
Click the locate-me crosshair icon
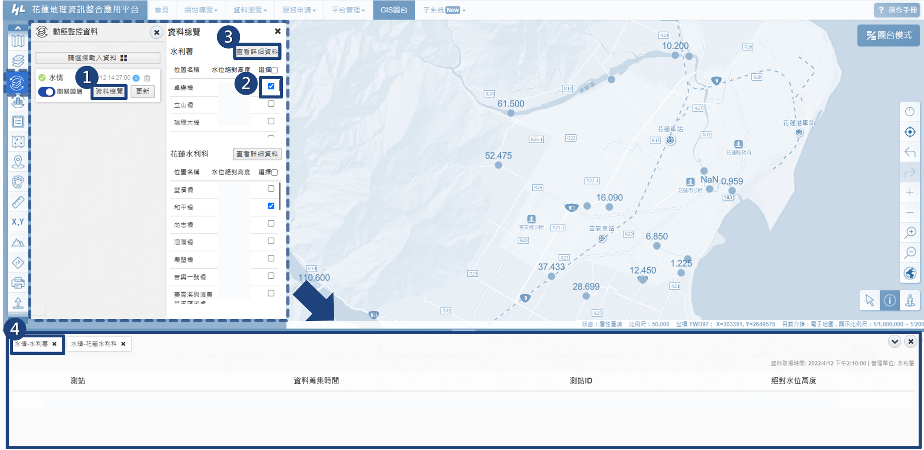(x=910, y=132)
